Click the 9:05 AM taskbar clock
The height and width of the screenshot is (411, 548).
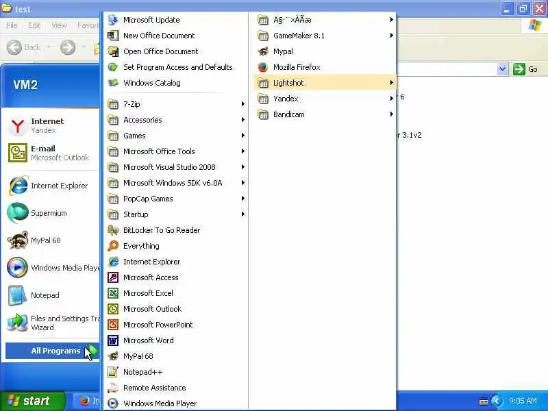click(x=523, y=401)
